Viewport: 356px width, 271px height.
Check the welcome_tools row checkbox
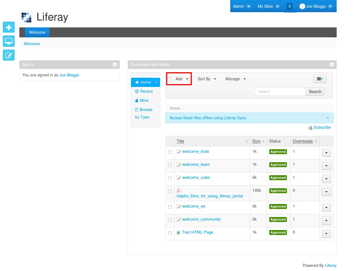[170, 152]
